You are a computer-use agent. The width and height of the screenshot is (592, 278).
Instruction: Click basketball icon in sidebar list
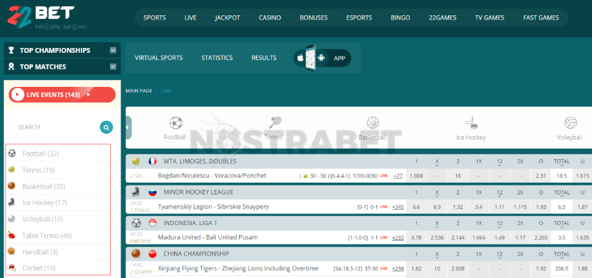pyautogui.click(x=12, y=186)
